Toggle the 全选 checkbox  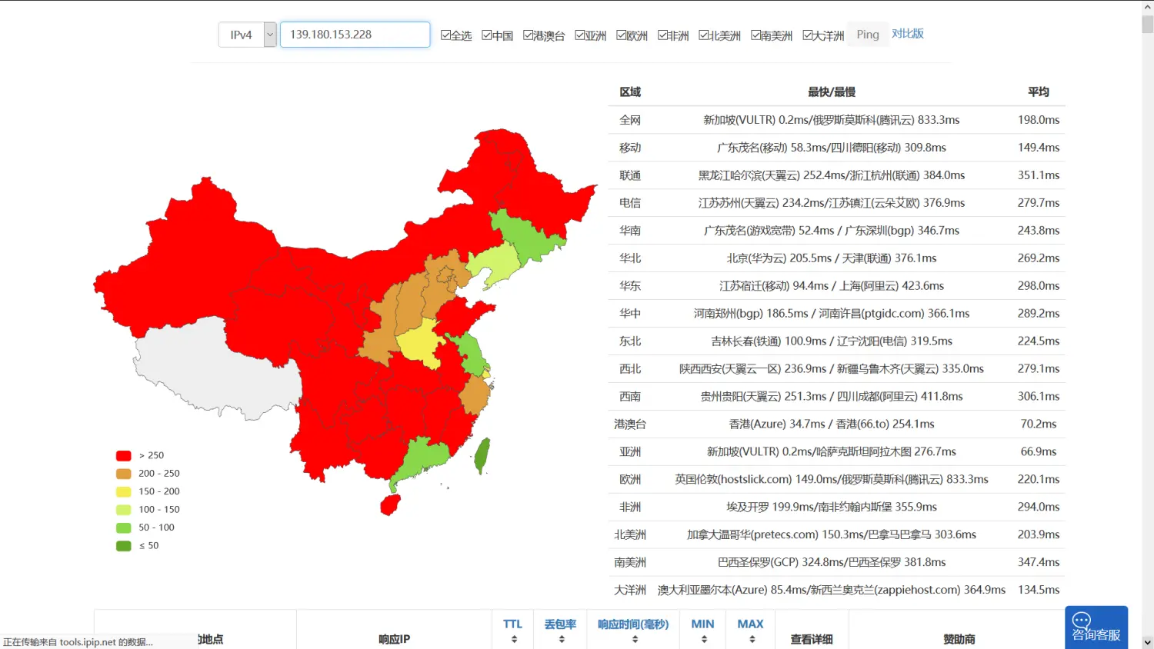445,35
